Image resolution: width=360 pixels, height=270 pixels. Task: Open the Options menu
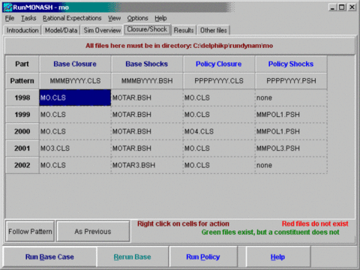[x=137, y=18]
